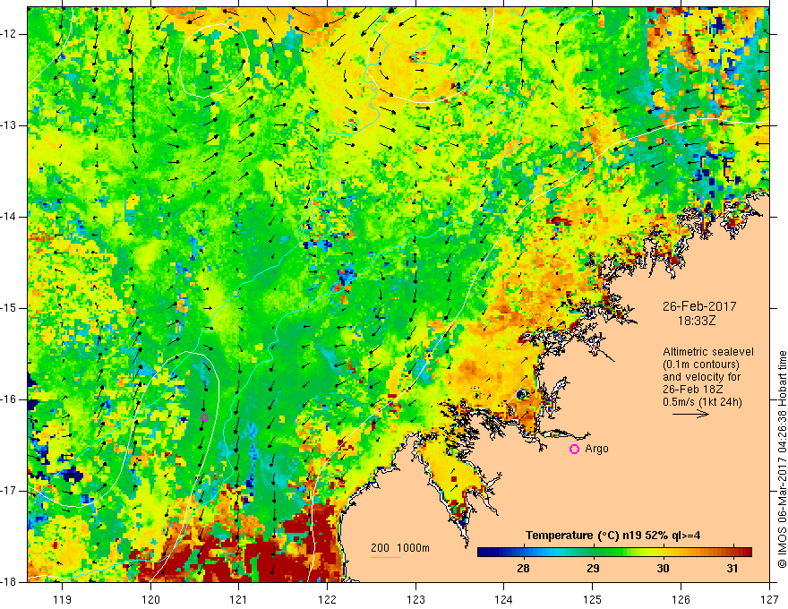Screen dimensions: 788x609
Task: Click the colorbar value 30
Action: tap(663, 569)
